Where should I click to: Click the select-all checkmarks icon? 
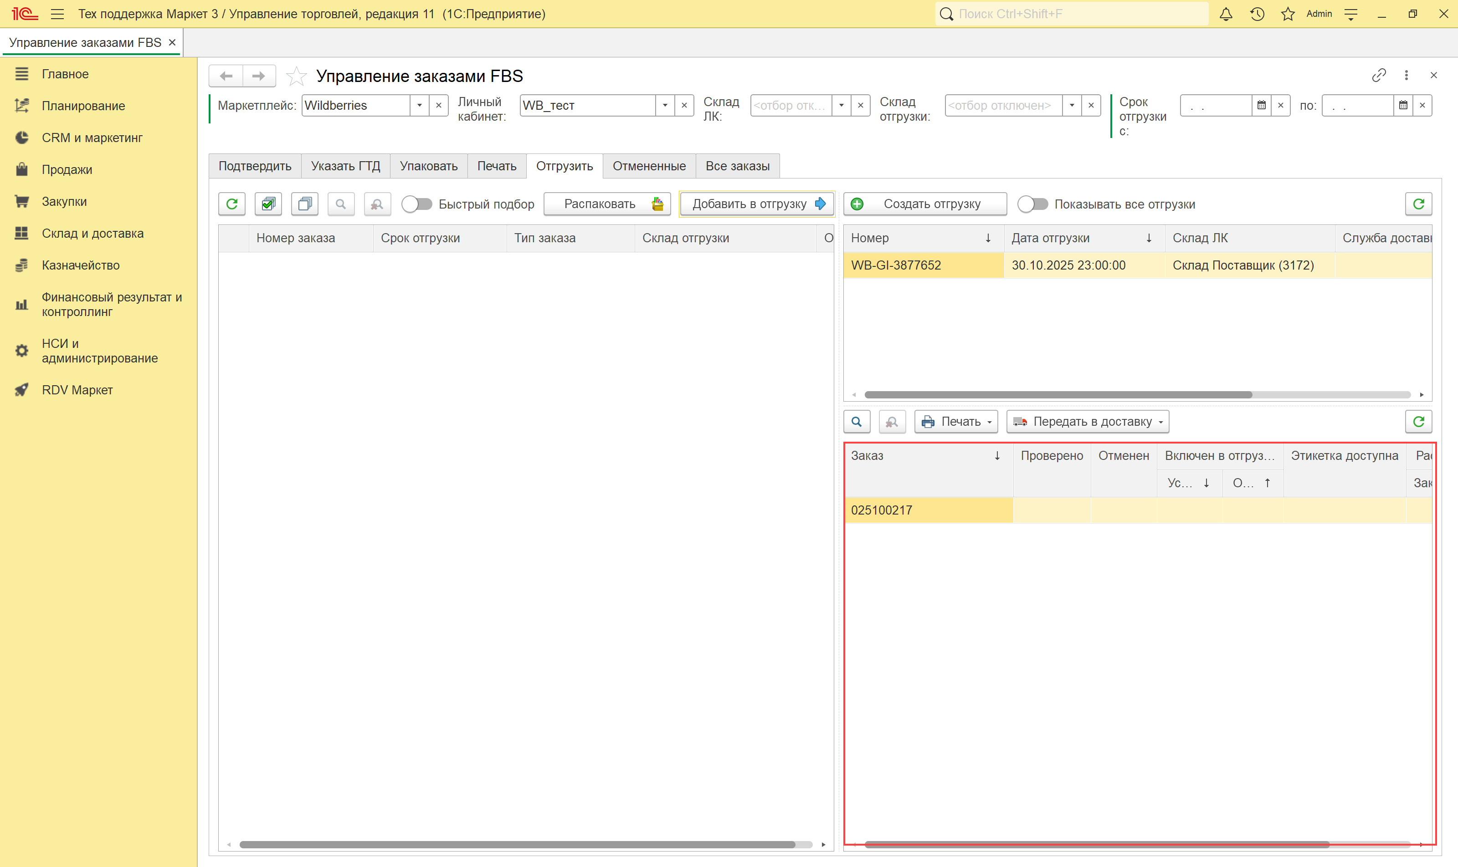(x=268, y=204)
